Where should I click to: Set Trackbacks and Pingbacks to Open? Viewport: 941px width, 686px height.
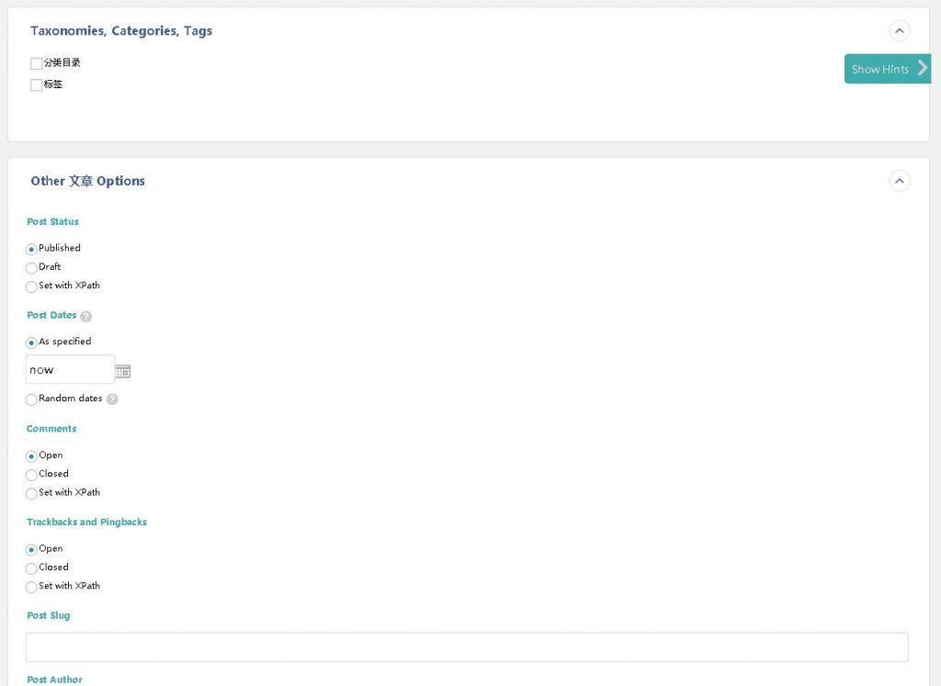[31, 550]
